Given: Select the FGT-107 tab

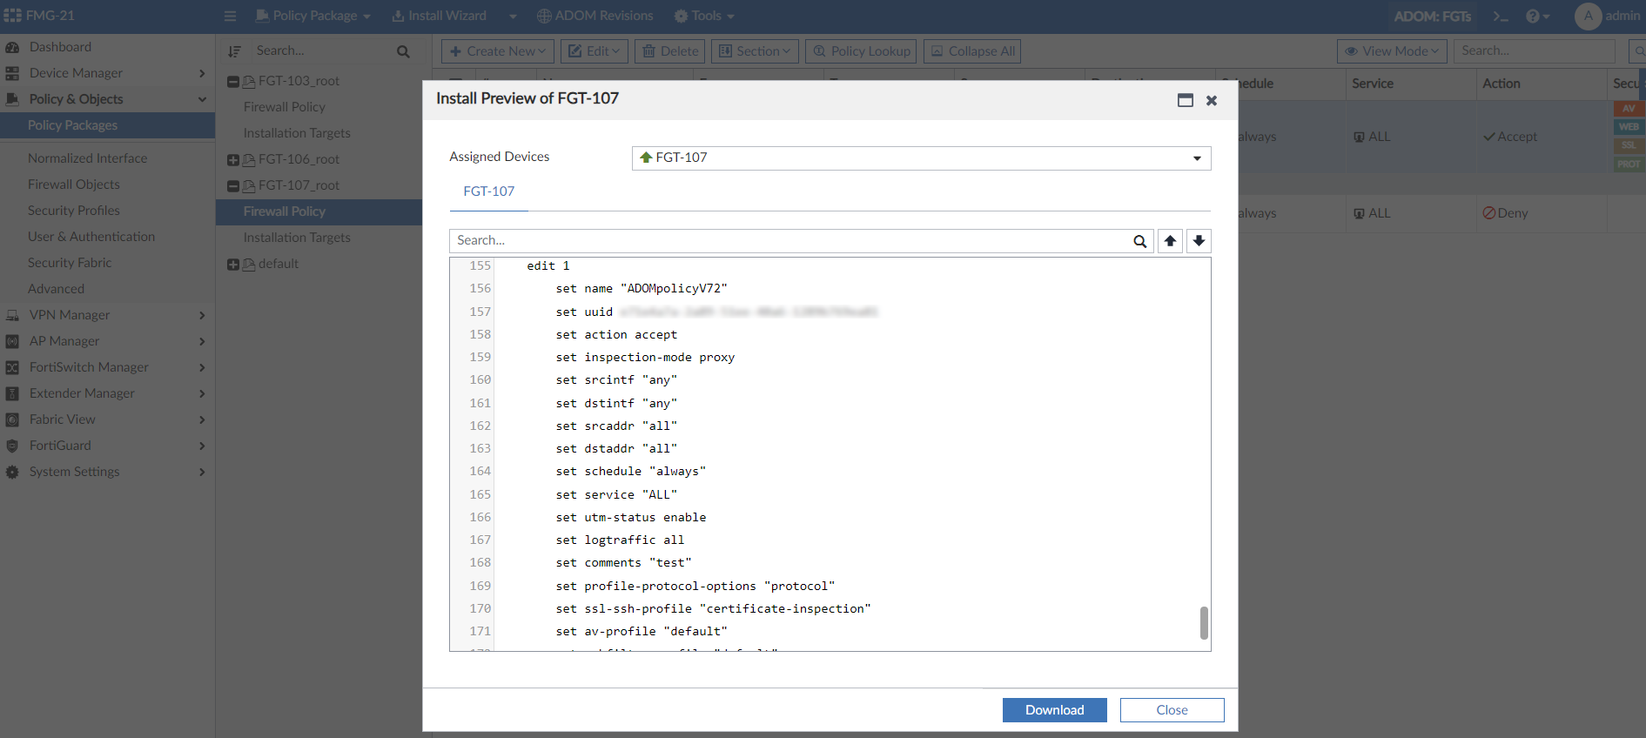Looking at the screenshot, I should tap(488, 191).
